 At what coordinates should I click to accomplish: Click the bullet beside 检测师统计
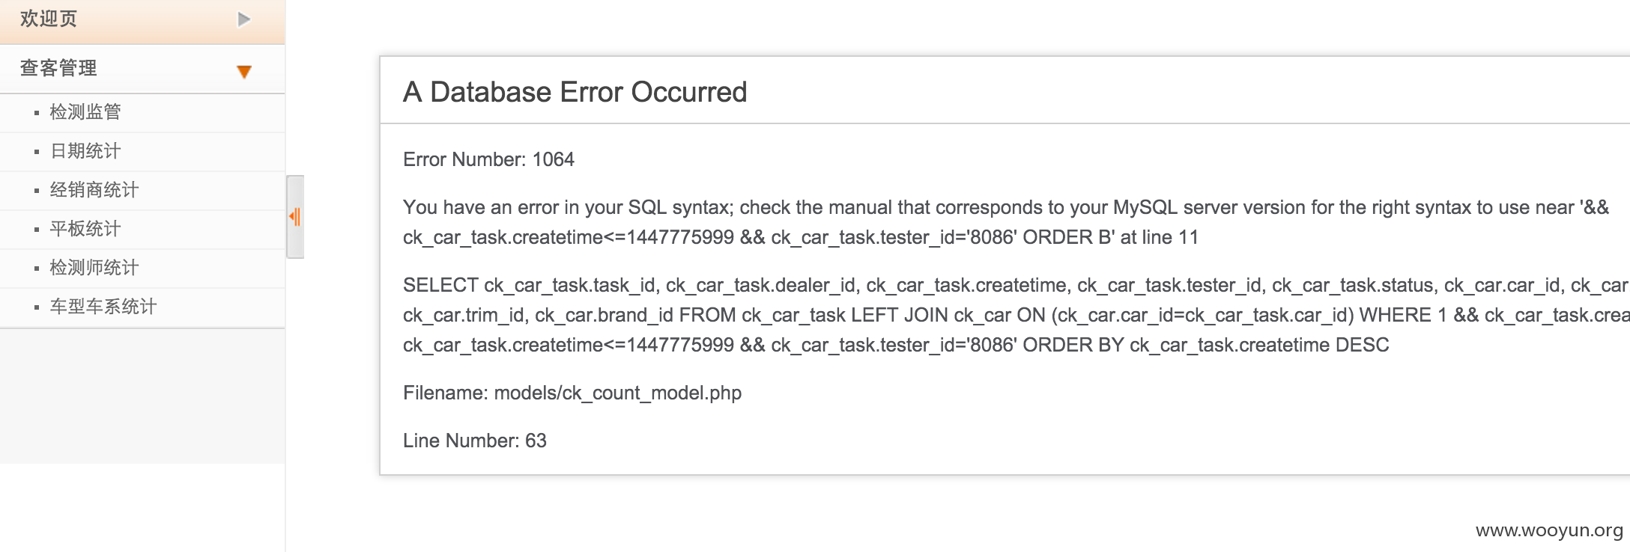point(37,269)
